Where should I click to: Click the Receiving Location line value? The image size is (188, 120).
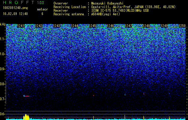pyautogui.click(x=133, y=7)
